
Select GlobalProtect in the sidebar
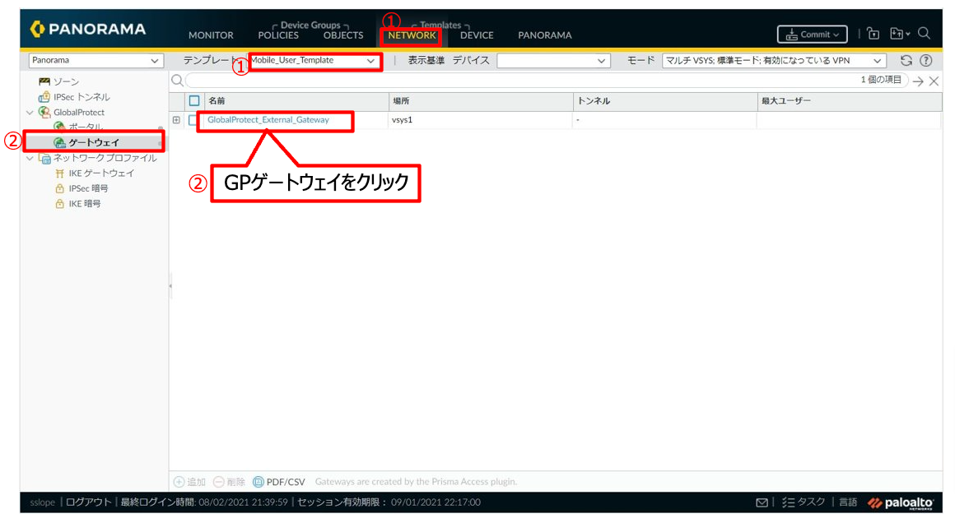78,112
